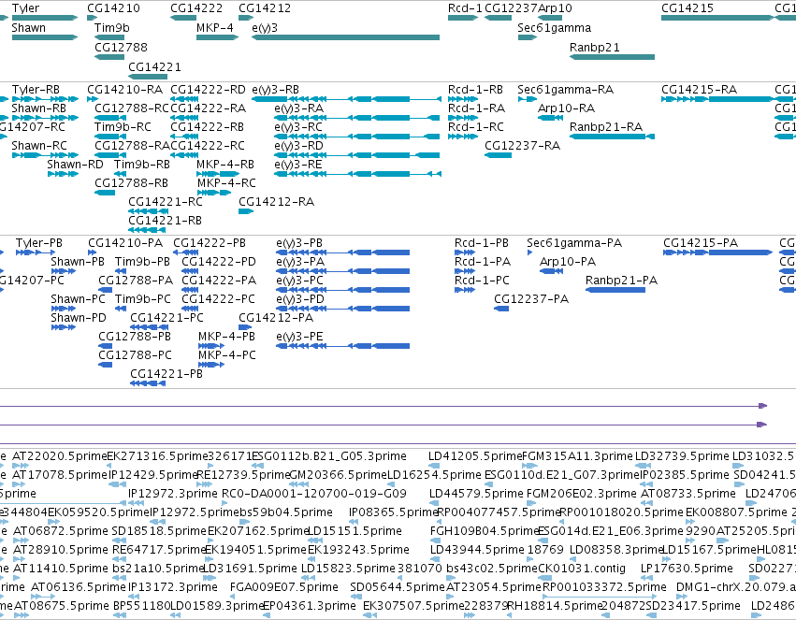Image resolution: width=796 pixels, height=620 pixels.
Task: Open the CG14212-RA transcript label
Action: pos(276,202)
